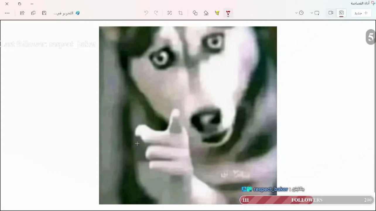This screenshot has height=211, width=376.
Task: Click the 200 followers goal number
Action: (x=368, y=200)
